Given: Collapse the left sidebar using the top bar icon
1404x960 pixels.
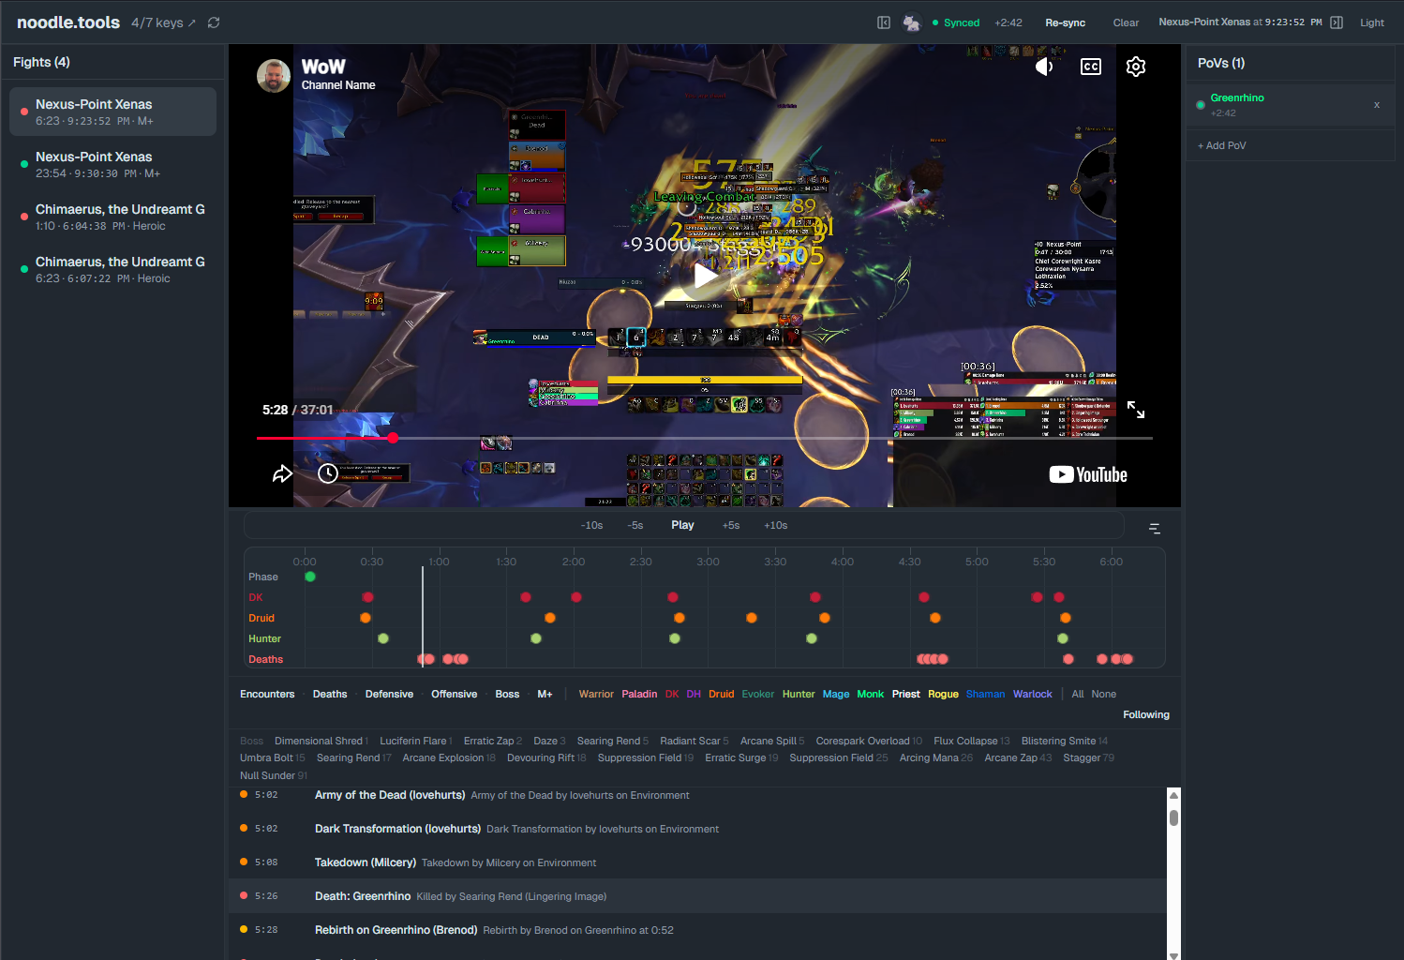Looking at the screenshot, I should point(884,22).
